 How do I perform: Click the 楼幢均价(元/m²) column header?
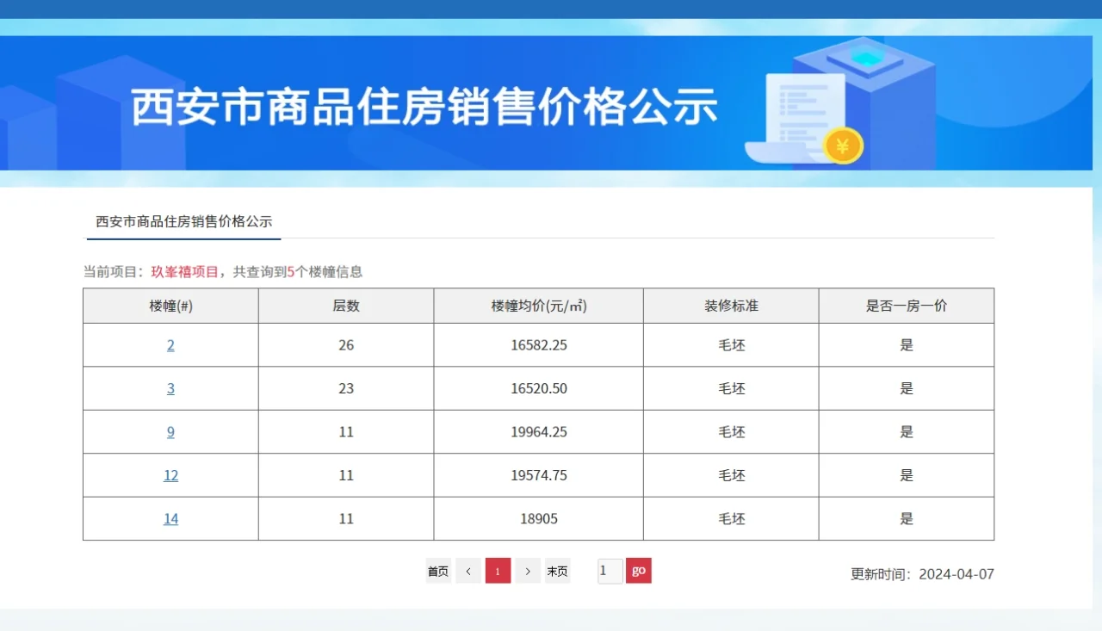tap(537, 306)
